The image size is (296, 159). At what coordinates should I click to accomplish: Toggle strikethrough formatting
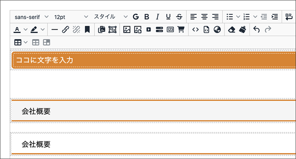pos(179,17)
